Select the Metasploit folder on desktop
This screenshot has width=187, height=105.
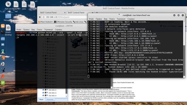pyautogui.click(x=8, y=17)
